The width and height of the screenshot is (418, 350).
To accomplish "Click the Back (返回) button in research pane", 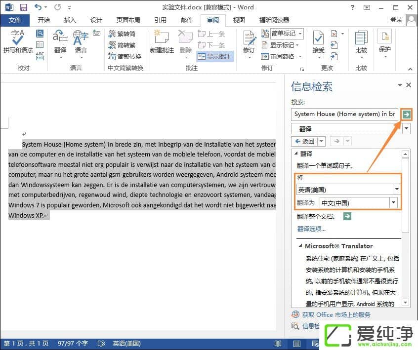I will [304, 142].
